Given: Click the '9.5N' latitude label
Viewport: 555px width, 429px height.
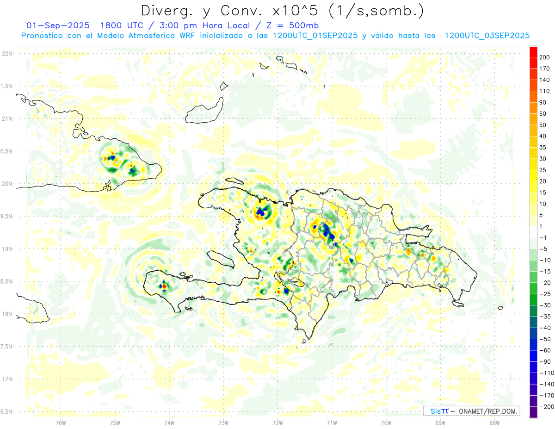Looking at the screenshot, I should coord(6,216).
